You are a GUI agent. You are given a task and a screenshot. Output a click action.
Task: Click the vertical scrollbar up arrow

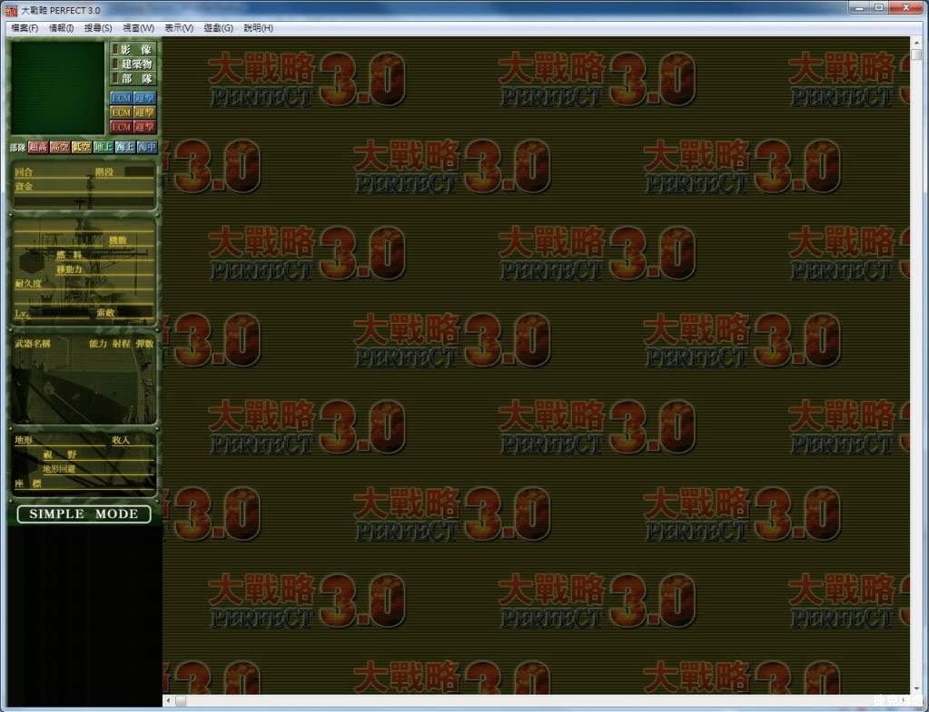click(x=916, y=43)
